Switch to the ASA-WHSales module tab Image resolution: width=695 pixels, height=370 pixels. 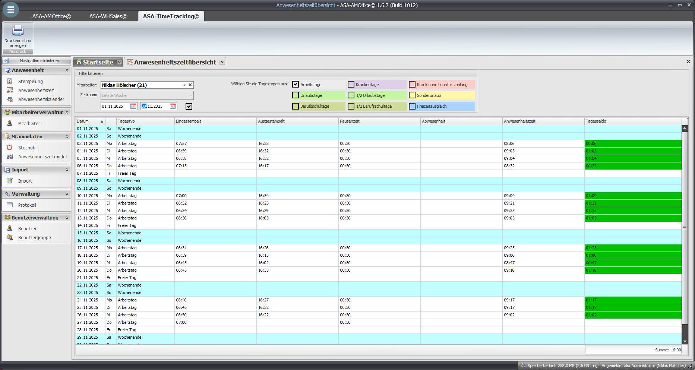click(x=108, y=16)
